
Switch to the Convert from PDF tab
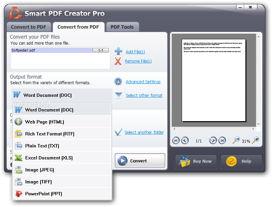coord(78,27)
